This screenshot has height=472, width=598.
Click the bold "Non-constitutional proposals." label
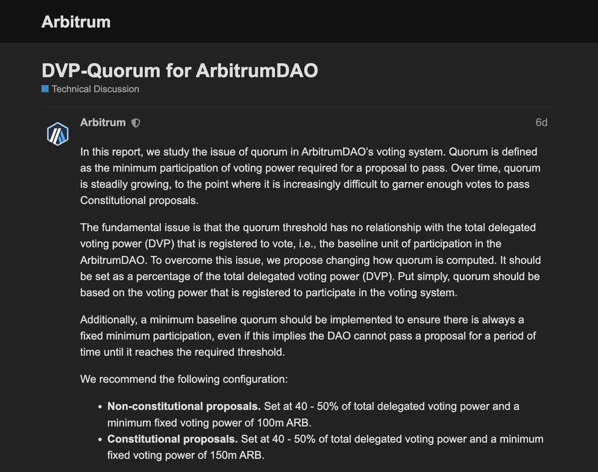pos(184,407)
